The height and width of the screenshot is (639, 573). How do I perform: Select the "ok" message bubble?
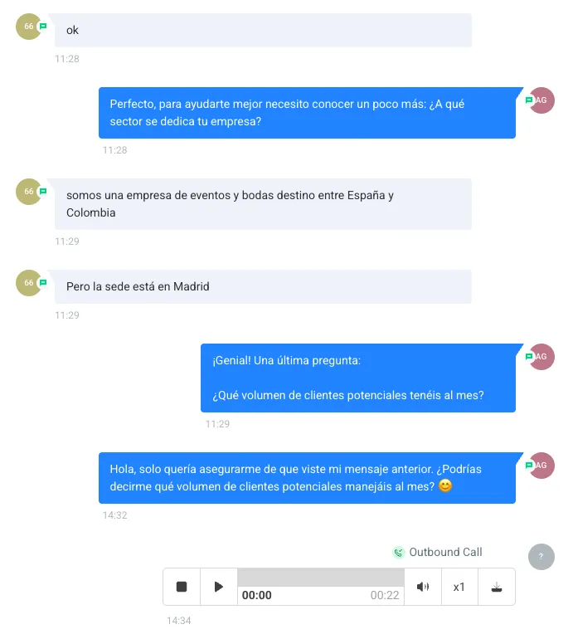click(x=263, y=30)
